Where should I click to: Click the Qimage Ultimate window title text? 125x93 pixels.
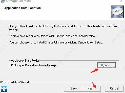(x=18, y=1)
